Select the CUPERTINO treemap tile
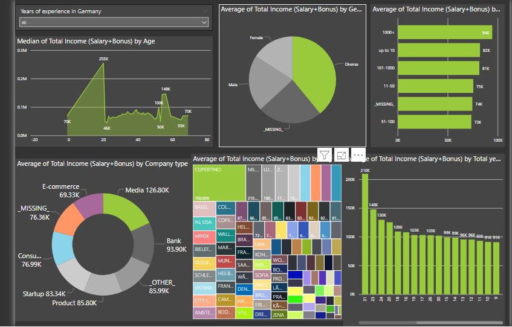The height and width of the screenshot is (327, 512). click(219, 183)
